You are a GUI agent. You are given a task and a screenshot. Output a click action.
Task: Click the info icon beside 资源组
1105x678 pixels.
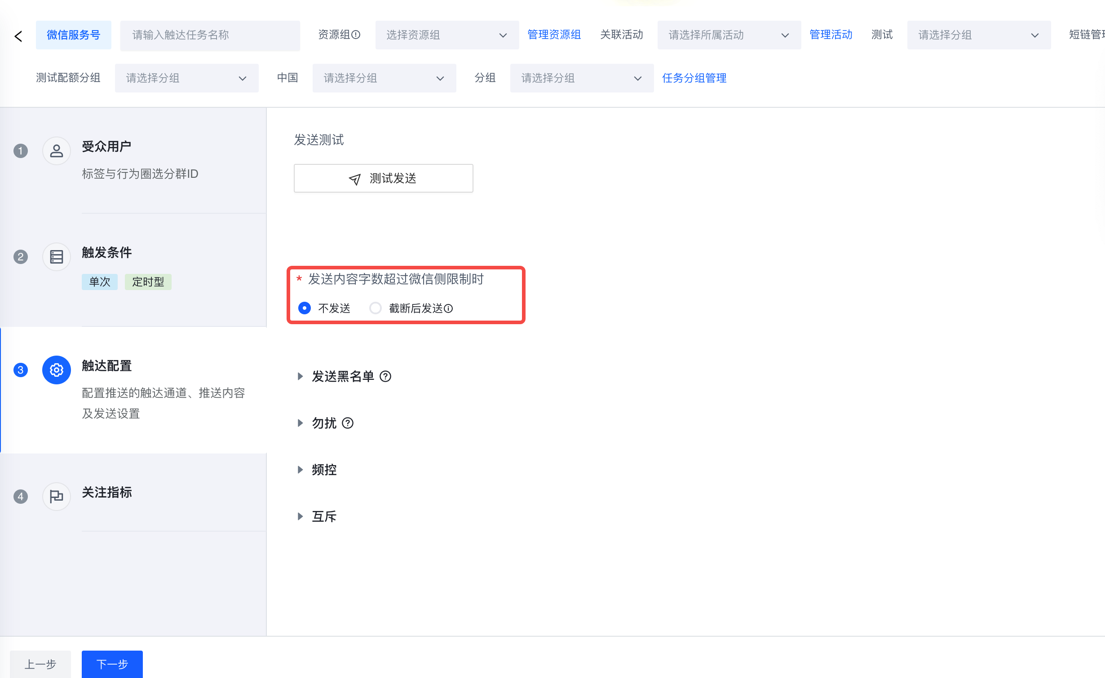click(x=356, y=35)
